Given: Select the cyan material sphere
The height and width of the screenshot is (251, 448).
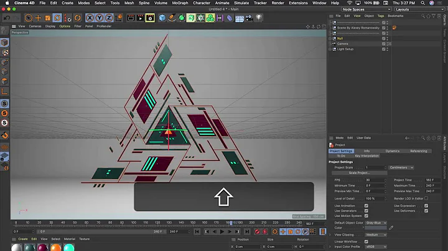Looking at the screenshot, I should 69,247.
